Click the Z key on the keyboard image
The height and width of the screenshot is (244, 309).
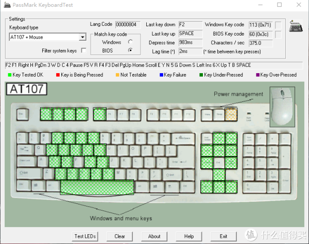49,173
